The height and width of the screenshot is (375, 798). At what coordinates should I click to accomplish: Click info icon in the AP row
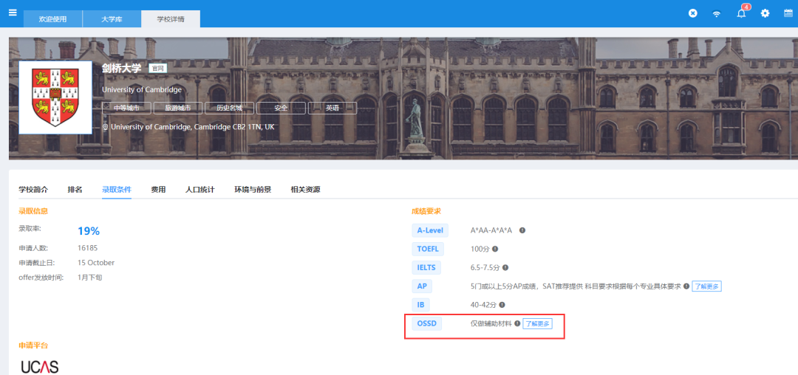(686, 286)
